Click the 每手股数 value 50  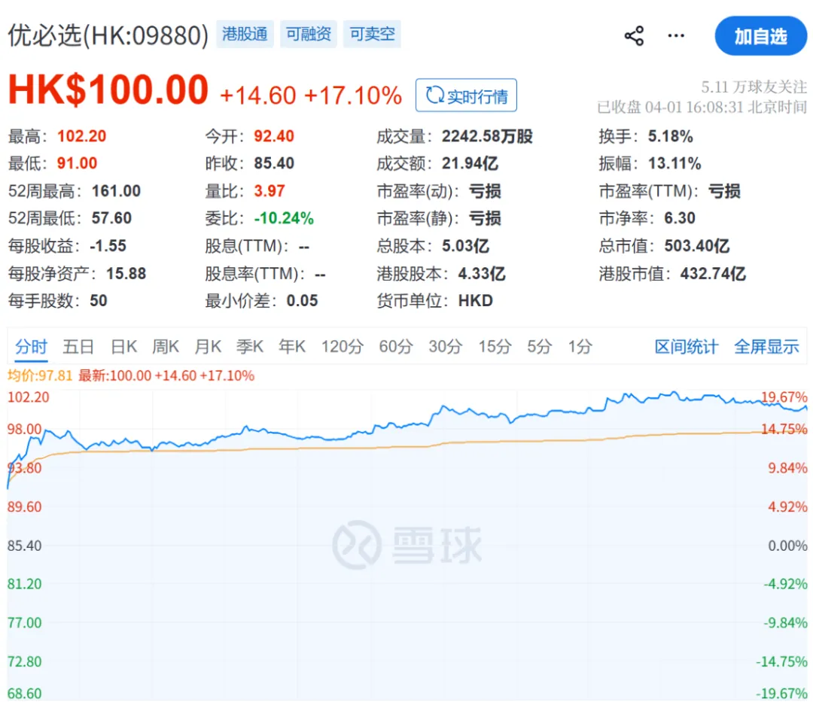98,300
